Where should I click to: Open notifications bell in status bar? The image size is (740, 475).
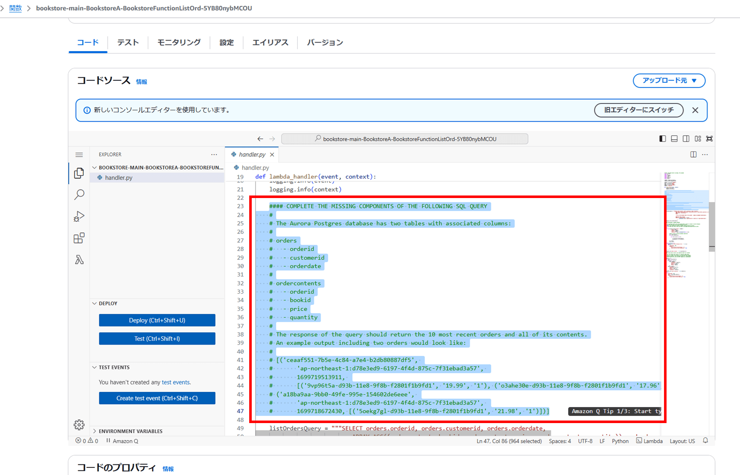pos(705,440)
